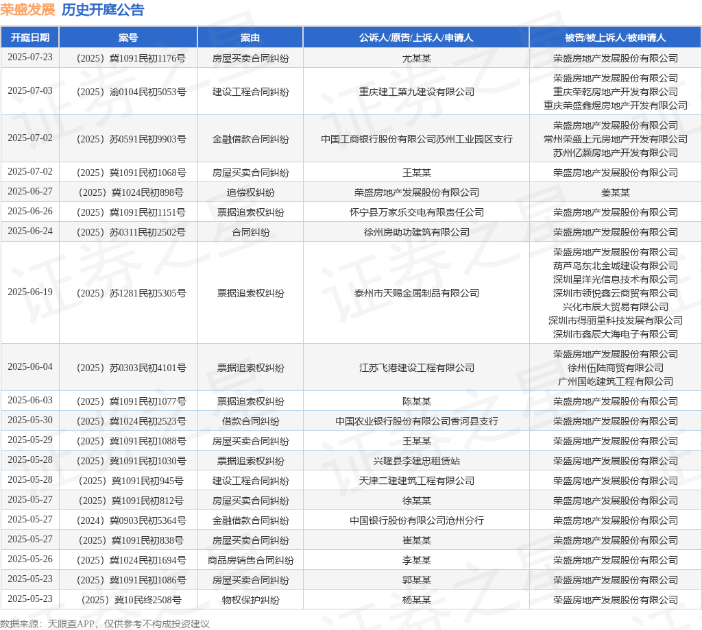Click case number (2024)冀0903民初5364号
Screen dimensions: 702x630
click(x=131, y=520)
